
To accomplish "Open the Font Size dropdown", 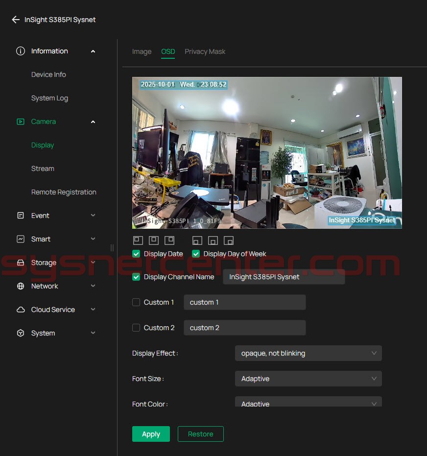I will tap(308, 379).
